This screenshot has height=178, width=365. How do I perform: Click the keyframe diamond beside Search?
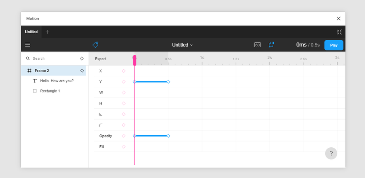click(x=82, y=59)
